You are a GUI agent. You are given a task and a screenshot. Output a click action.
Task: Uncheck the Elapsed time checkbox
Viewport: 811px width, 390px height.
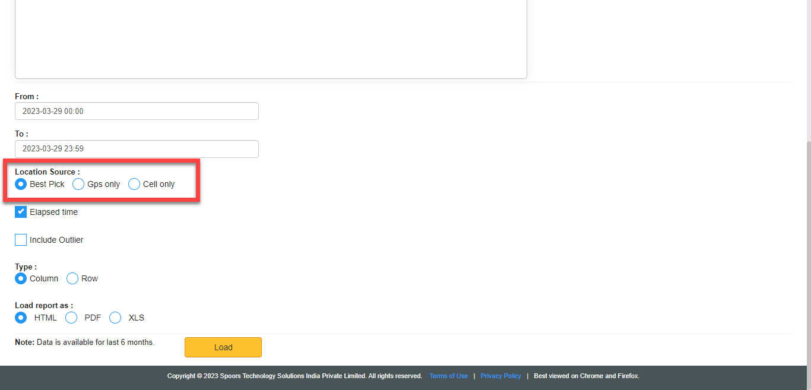[x=21, y=212]
